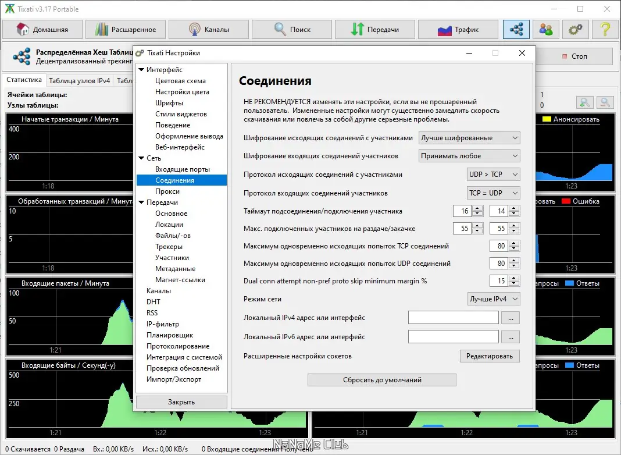This screenshot has width=621, height=455.
Task: Select Поведение in settings tree
Action: point(173,125)
